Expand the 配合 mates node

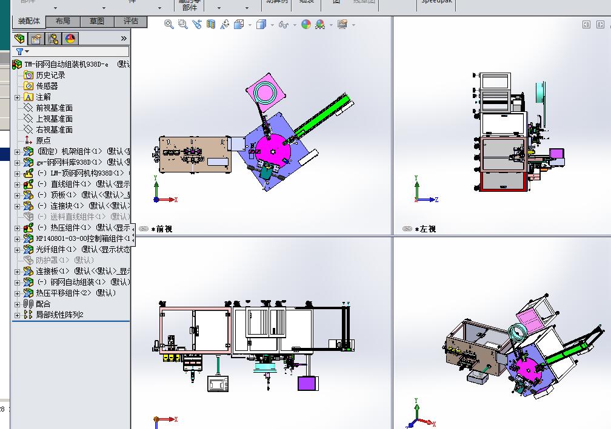click(18, 304)
